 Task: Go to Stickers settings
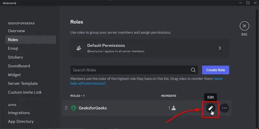(16, 57)
